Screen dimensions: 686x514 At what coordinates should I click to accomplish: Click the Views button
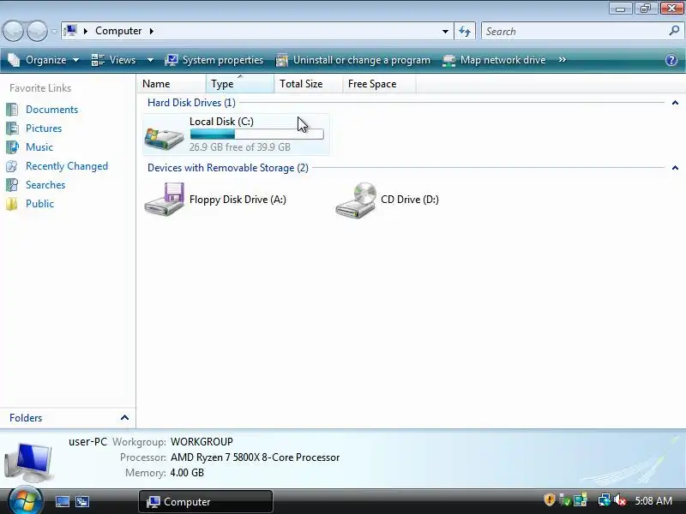tap(114, 60)
